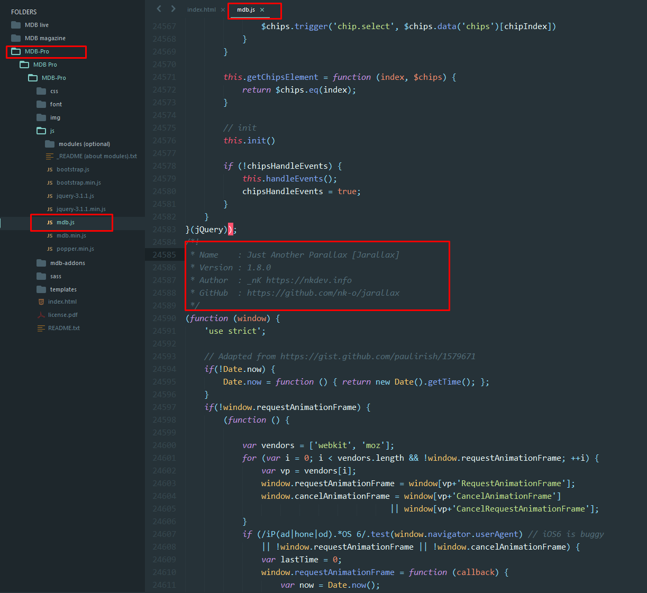
Task: Click the JS icon beside bootstrap.js
Action: [50, 170]
